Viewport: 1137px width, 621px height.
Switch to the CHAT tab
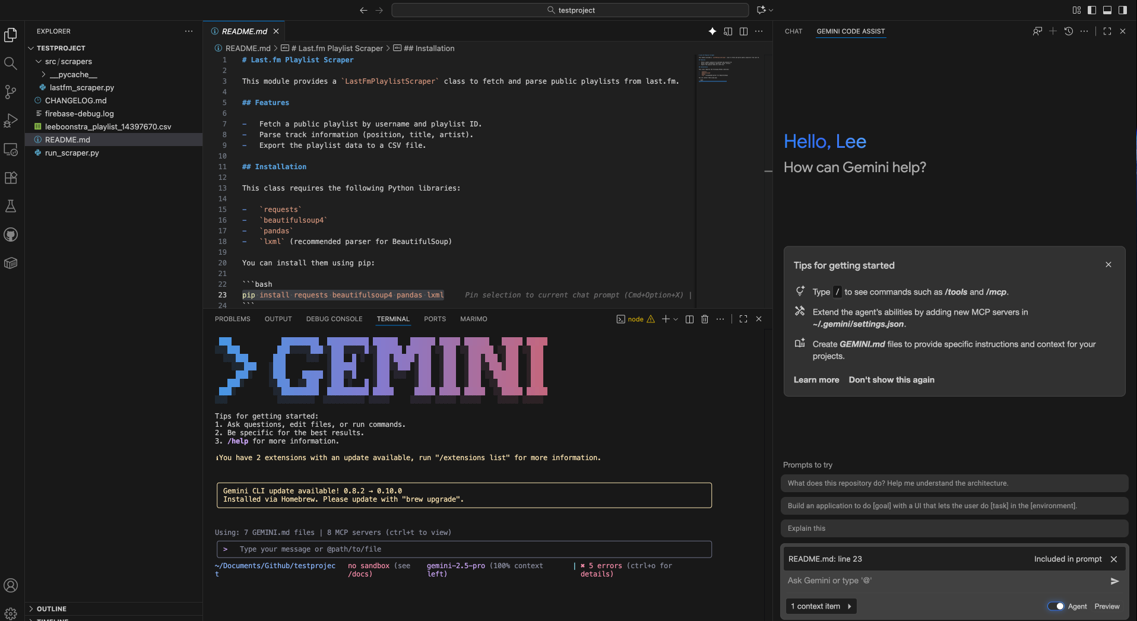click(793, 31)
